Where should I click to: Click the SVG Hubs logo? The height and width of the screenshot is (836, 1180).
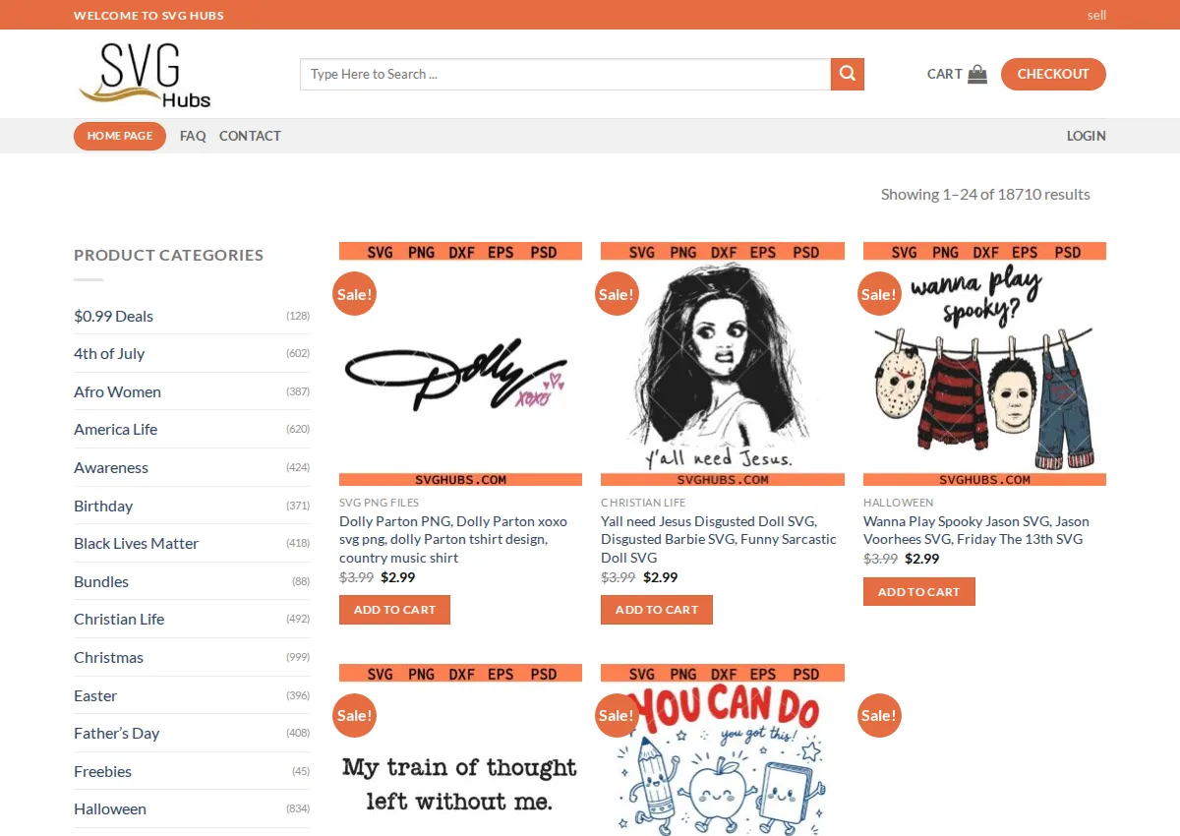pos(145,74)
